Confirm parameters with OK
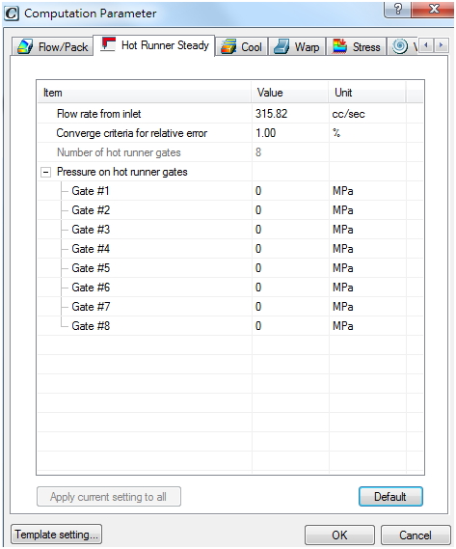The width and height of the screenshot is (456, 549). [x=339, y=535]
